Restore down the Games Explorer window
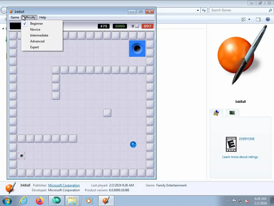Viewport: 274px width, 206px height. tap(260, 3)
